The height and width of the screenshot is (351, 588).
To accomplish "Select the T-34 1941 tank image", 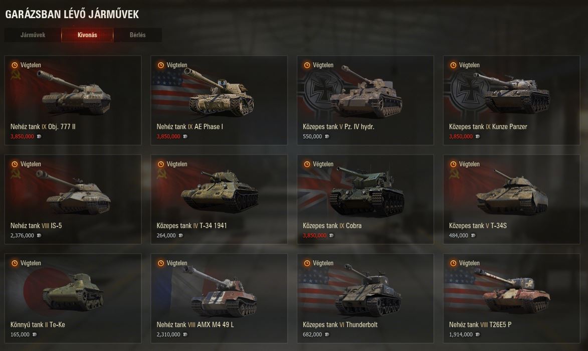I will 220,191.
